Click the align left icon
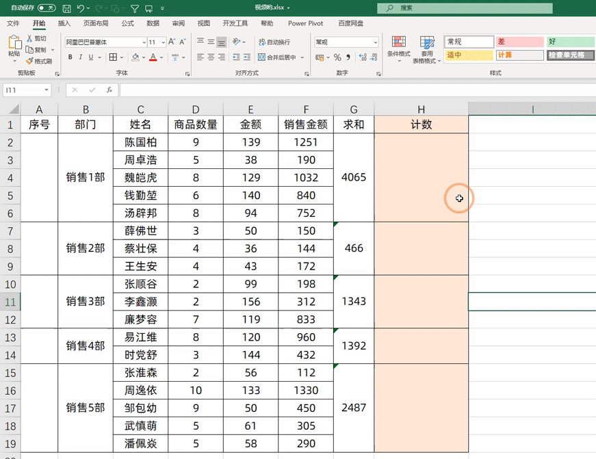This screenshot has height=459, width=596. coord(200,57)
